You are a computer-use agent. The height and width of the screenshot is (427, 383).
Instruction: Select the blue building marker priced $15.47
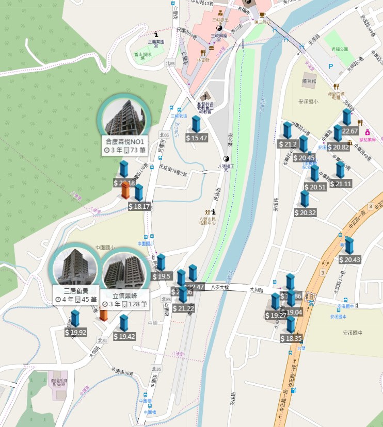(x=196, y=124)
